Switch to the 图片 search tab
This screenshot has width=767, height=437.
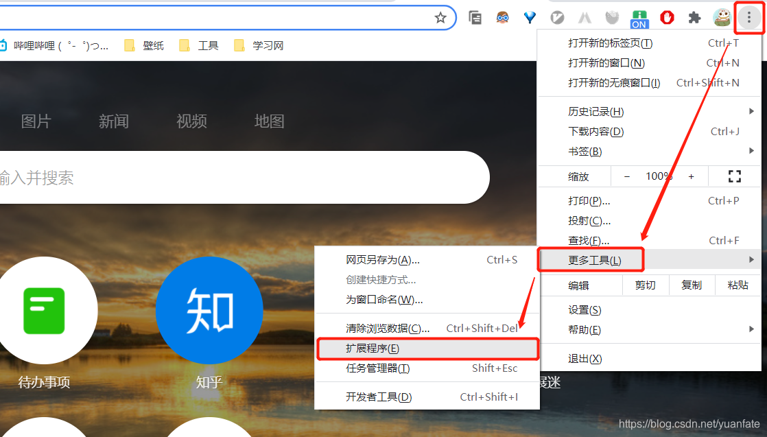36,121
